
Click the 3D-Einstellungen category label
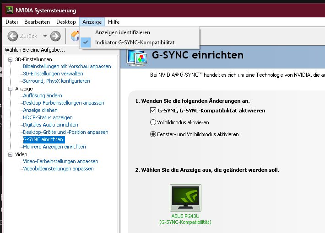(33, 59)
